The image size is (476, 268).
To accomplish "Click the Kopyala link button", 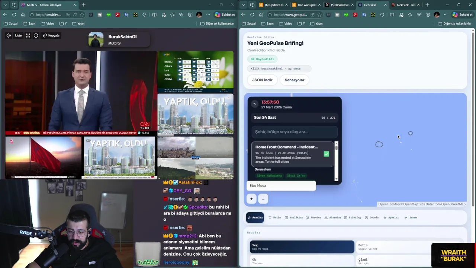I will 51,35.
